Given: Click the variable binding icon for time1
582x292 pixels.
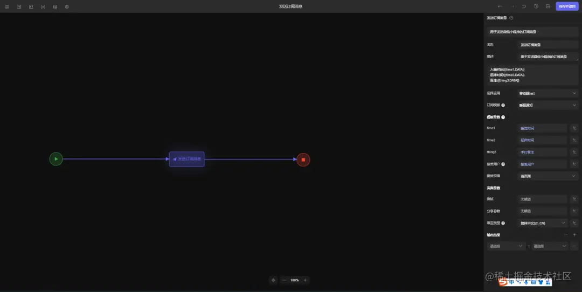Looking at the screenshot, I should tap(574, 128).
